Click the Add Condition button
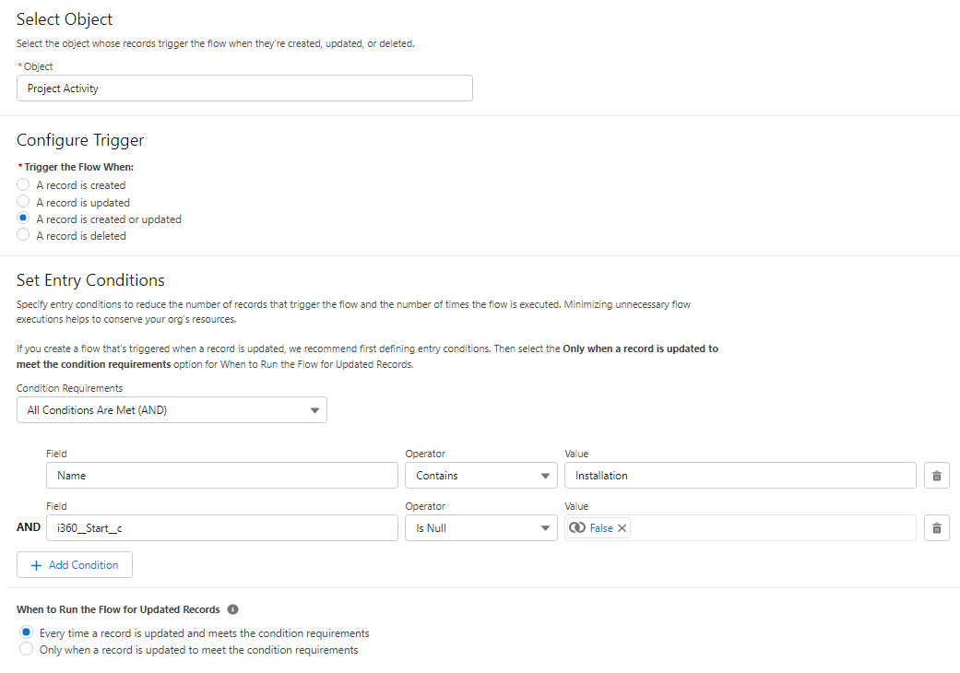The width and height of the screenshot is (960, 673). point(75,565)
